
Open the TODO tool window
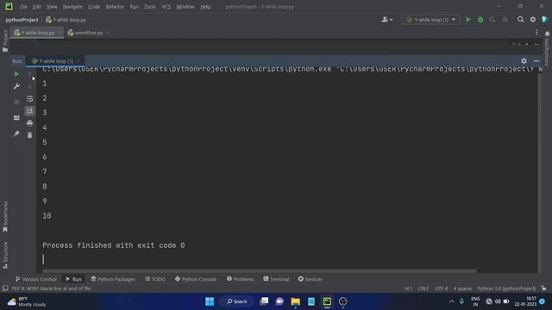155,279
